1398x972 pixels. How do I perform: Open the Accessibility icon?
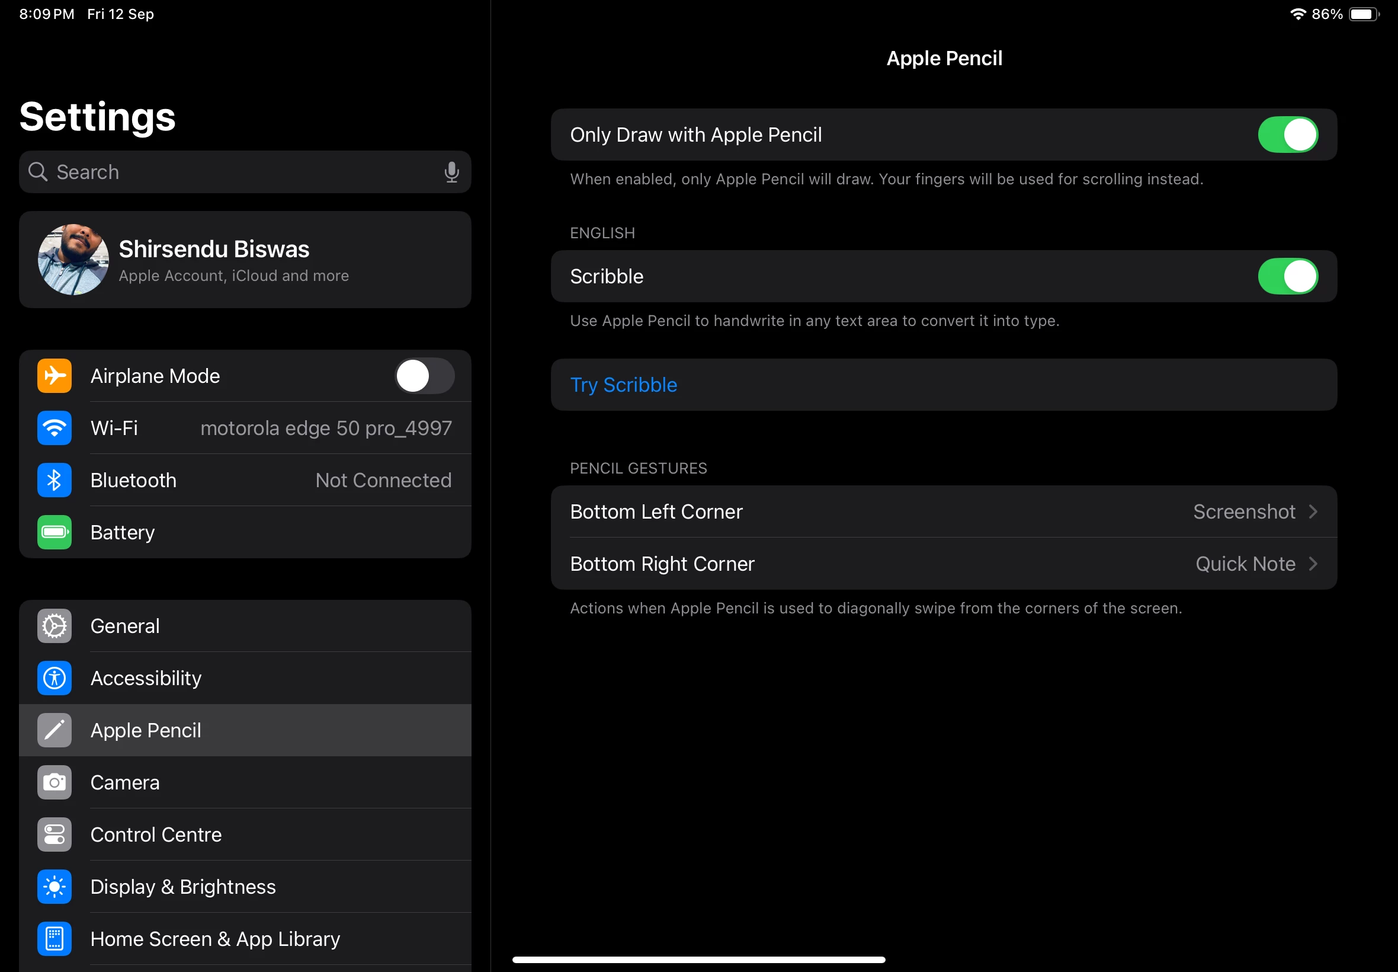click(x=54, y=678)
